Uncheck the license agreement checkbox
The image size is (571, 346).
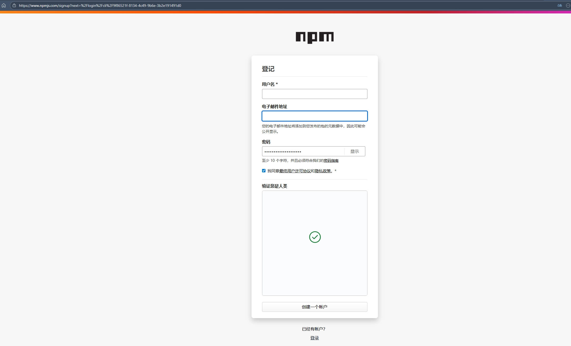264,171
